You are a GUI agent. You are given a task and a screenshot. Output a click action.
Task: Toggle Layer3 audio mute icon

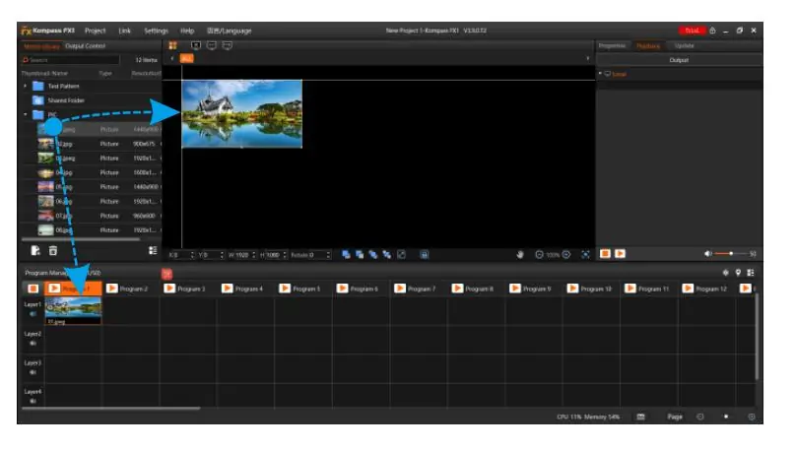(33, 372)
